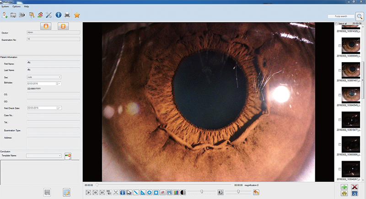Tick checkbox beside thumbnail 20160302_103840549
This screenshot has height=199, width=366.
pyautogui.click(x=339, y=95)
